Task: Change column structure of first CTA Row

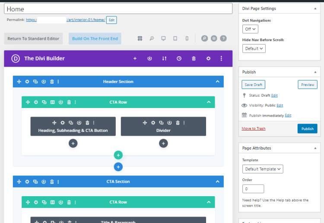Action: 52,102
